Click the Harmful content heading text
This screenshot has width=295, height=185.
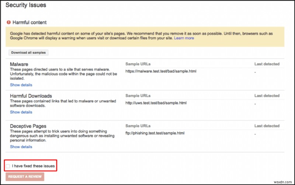[x=29, y=22]
